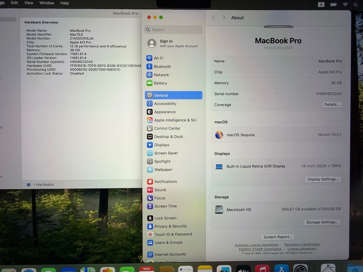Open the ENERGY STAR Compliance link
This screenshot has width=363, height=272.
pyautogui.click(x=260, y=249)
